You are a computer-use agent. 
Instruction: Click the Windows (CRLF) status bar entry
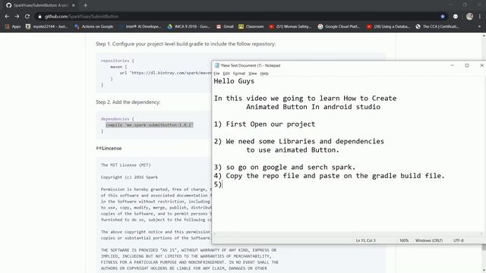[428, 240]
